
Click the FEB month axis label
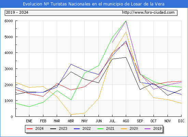click(43, 121)
